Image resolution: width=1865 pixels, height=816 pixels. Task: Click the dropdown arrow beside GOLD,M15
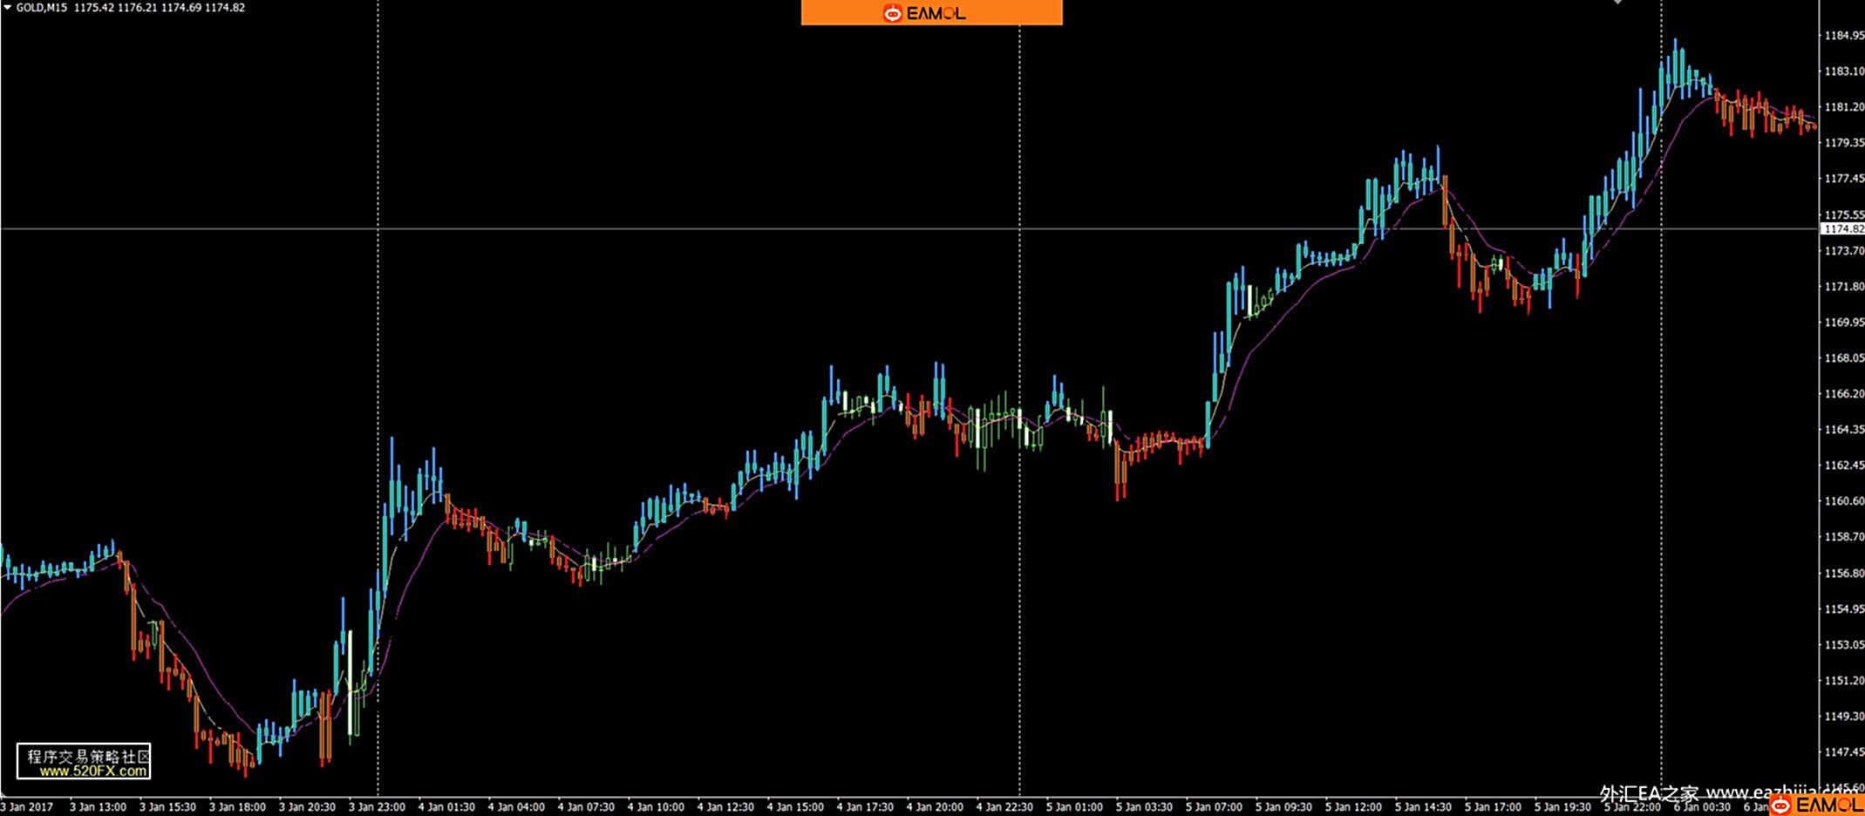click(8, 8)
